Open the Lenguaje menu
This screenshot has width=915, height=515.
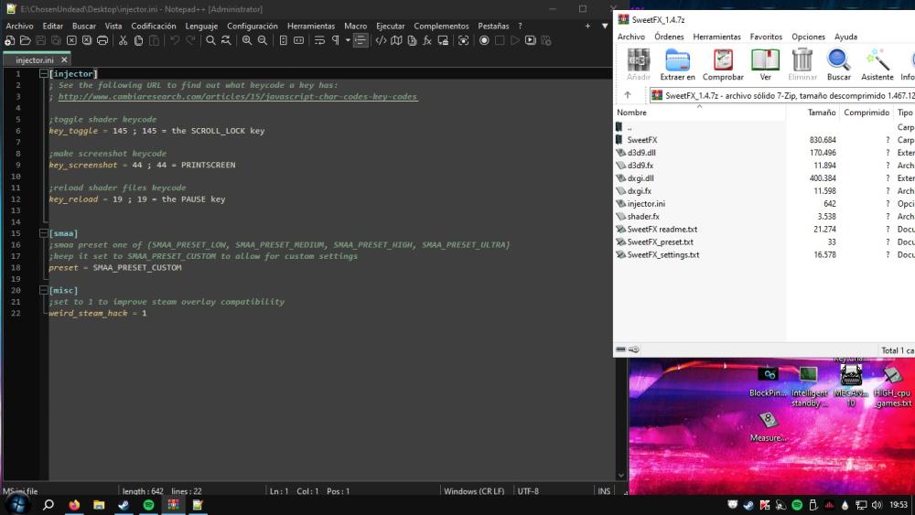coord(201,27)
